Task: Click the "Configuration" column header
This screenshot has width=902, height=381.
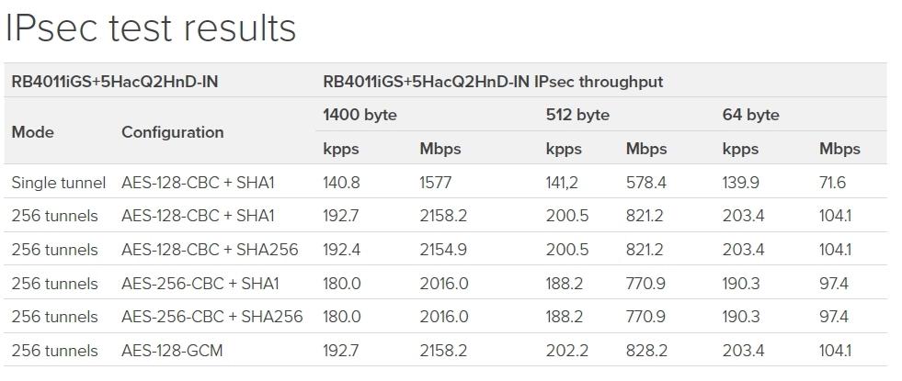Action: coord(172,132)
